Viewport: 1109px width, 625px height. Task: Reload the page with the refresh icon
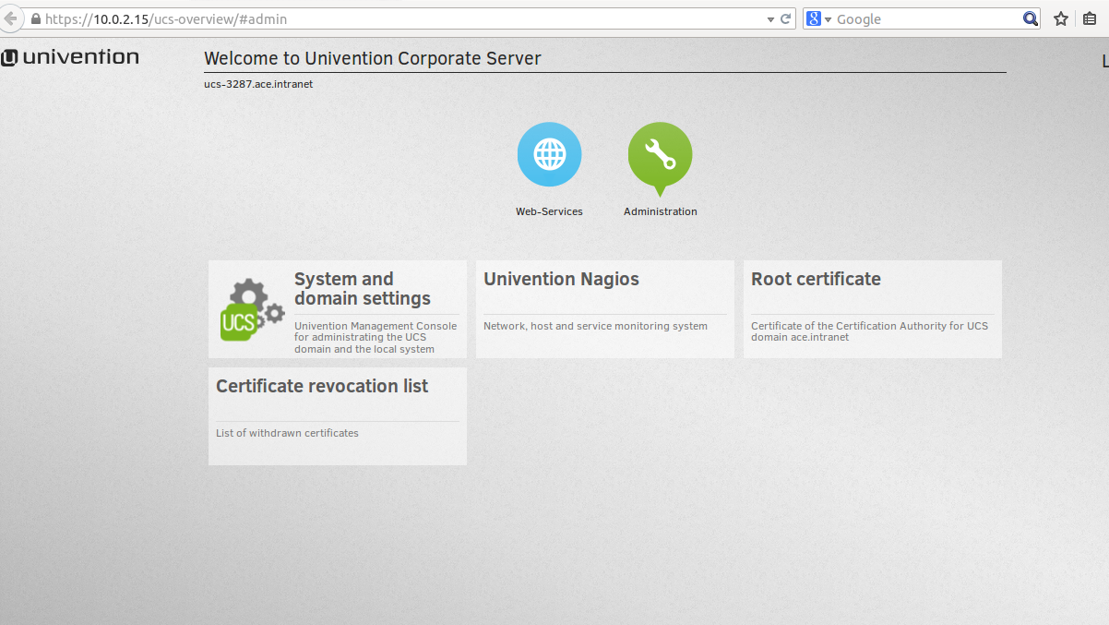tap(786, 18)
